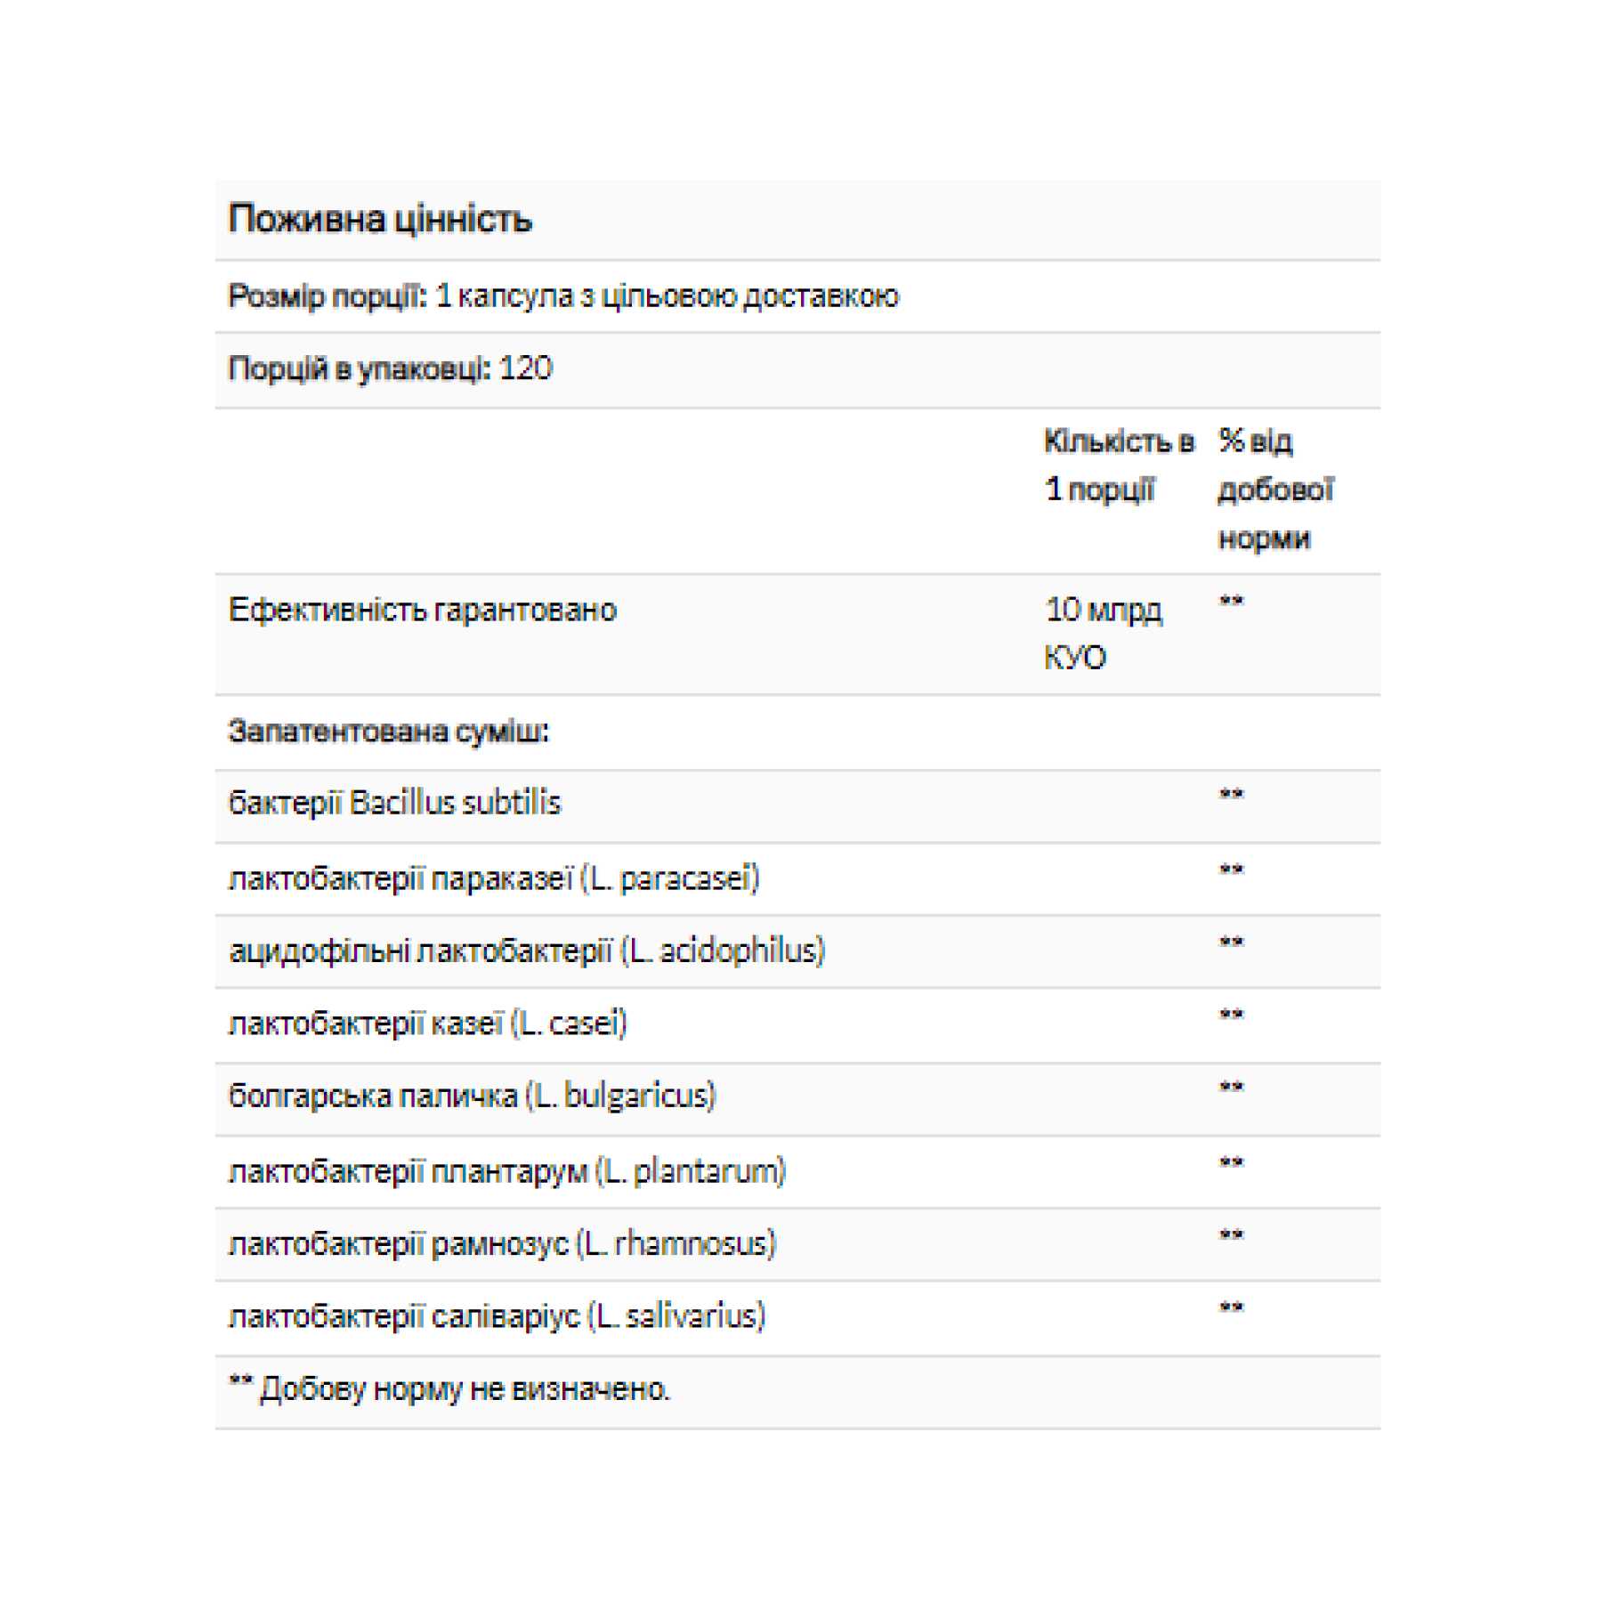This screenshot has width=1602, height=1602.
Task: Click the L. plantarum ingredient row
Action: point(507,1171)
